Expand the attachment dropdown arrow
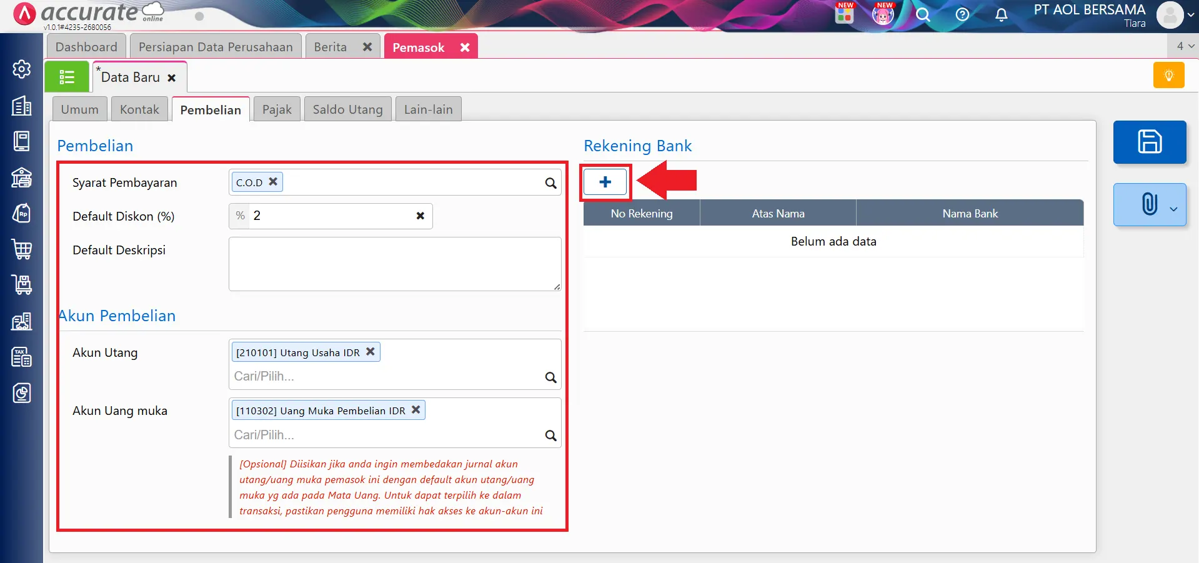The height and width of the screenshot is (563, 1199). (1173, 209)
